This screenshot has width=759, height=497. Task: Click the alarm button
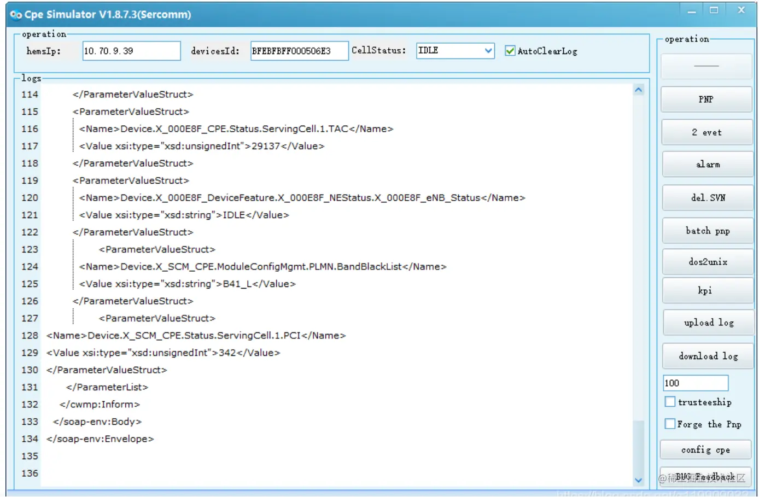click(708, 164)
